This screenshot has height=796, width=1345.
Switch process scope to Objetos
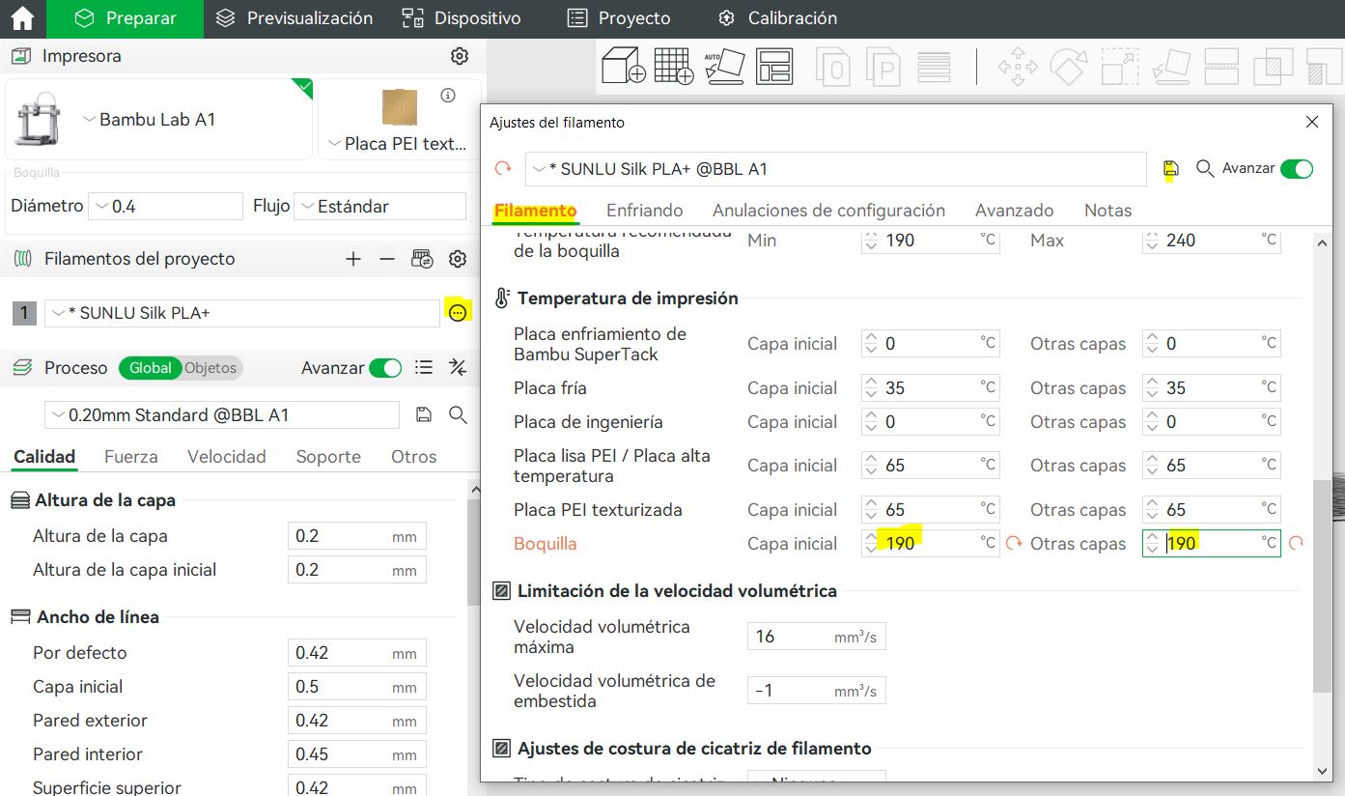point(210,368)
